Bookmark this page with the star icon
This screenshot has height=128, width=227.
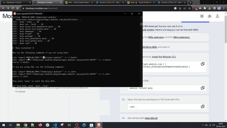tap(189, 8)
